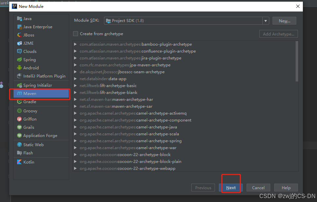Click the IntelliJ Platform Plugin icon
The height and width of the screenshot is (202, 317).
click(x=19, y=76)
